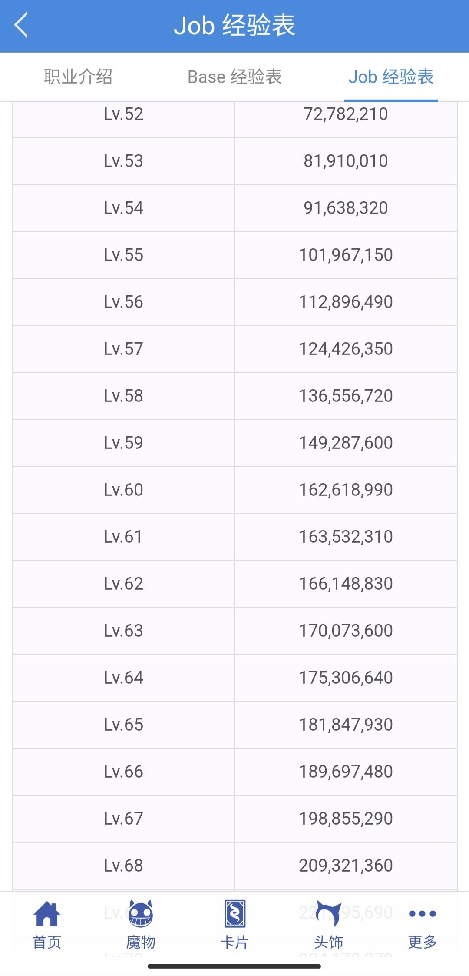Screen dimensions: 469x976
Task: Select the Lv.61 level cell
Action: click(x=123, y=537)
